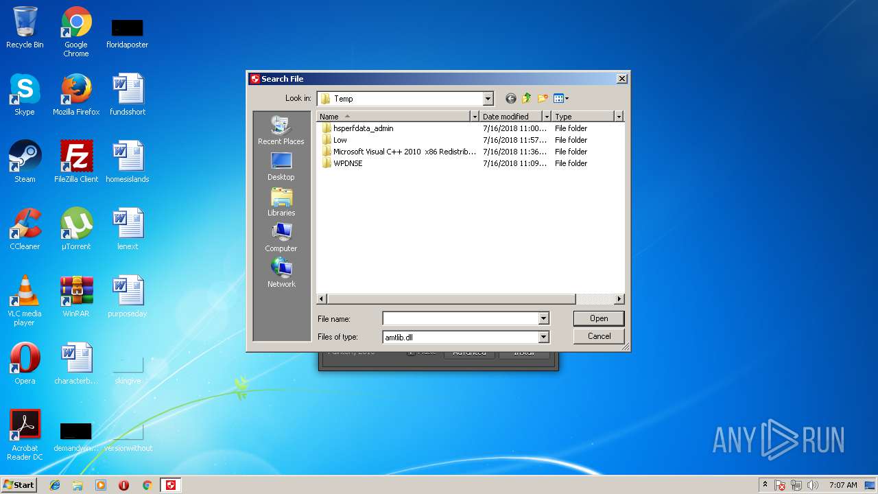The image size is (878, 494).
Task: Select homesislands Word document
Action: click(128, 162)
